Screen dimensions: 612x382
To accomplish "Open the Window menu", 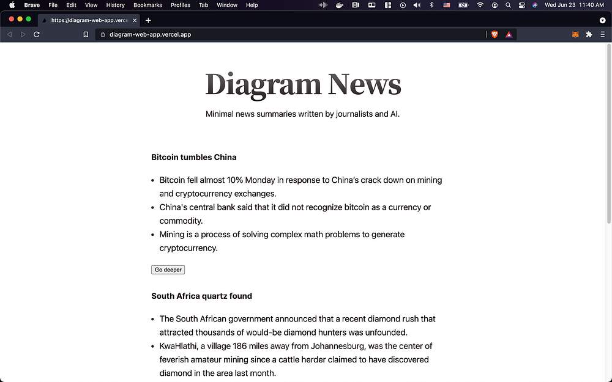I will [227, 5].
